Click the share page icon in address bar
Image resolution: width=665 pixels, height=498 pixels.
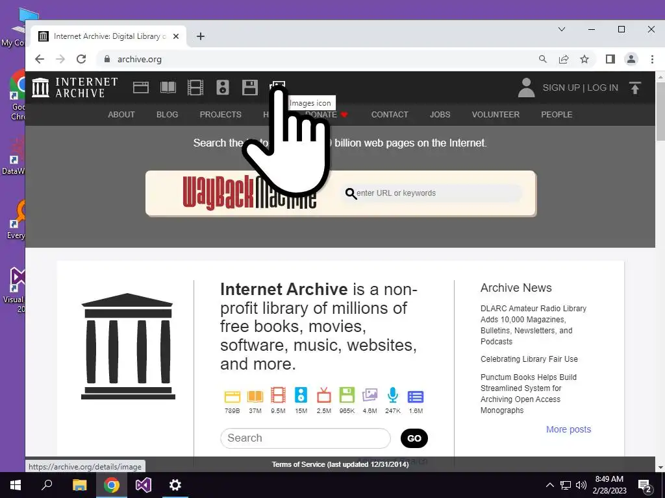point(564,59)
